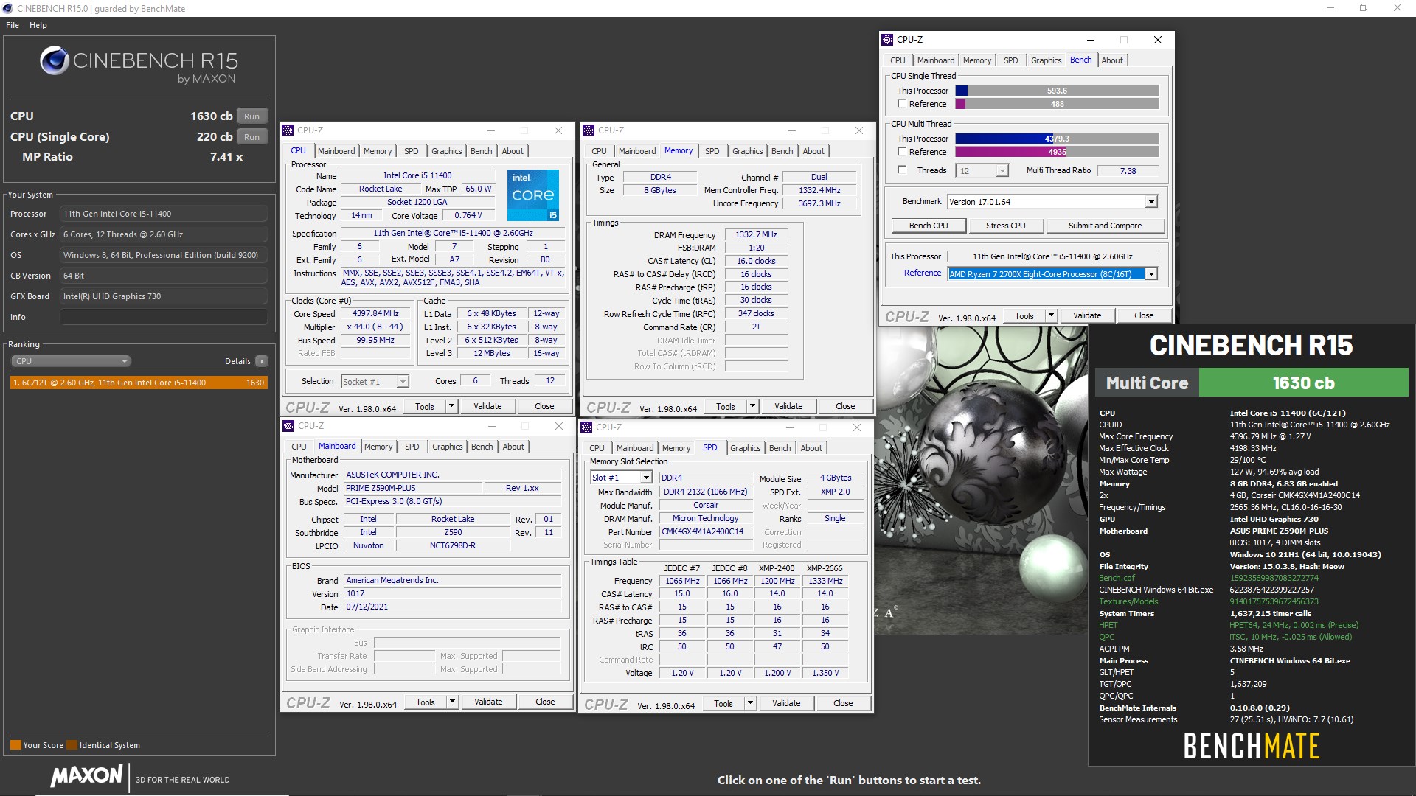Enable the single thread Reference checkbox
Viewport: 1416px width, 796px height.
pyautogui.click(x=901, y=104)
